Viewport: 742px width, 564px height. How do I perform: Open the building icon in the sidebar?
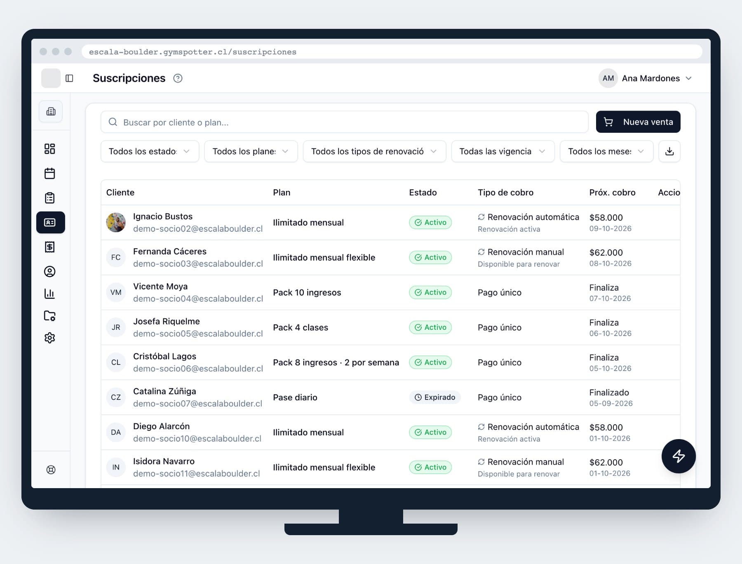coord(51,111)
